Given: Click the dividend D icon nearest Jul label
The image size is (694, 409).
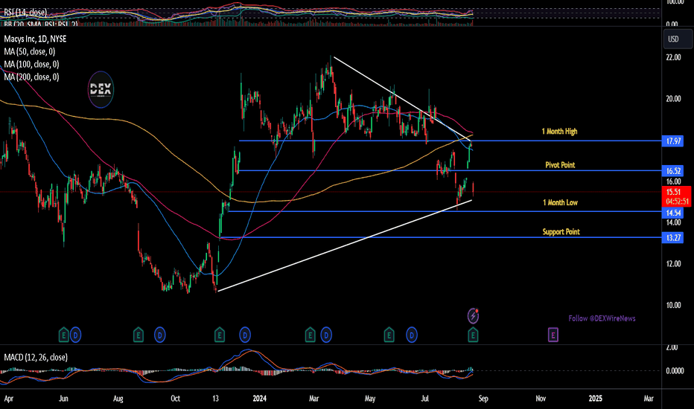Looking at the screenshot, I should click(x=411, y=335).
